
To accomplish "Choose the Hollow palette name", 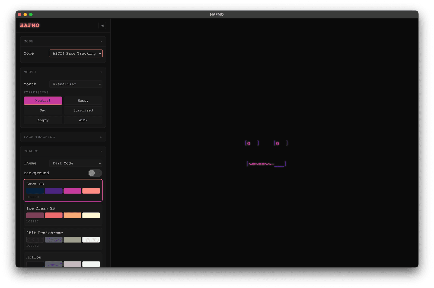I will [x=34, y=257].
